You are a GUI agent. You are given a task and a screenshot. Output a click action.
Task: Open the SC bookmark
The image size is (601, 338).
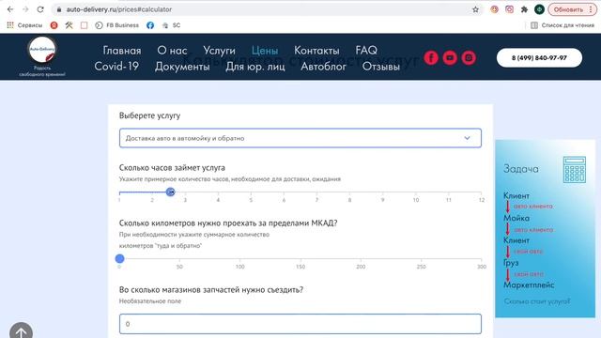pyautogui.click(x=171, y=25)
